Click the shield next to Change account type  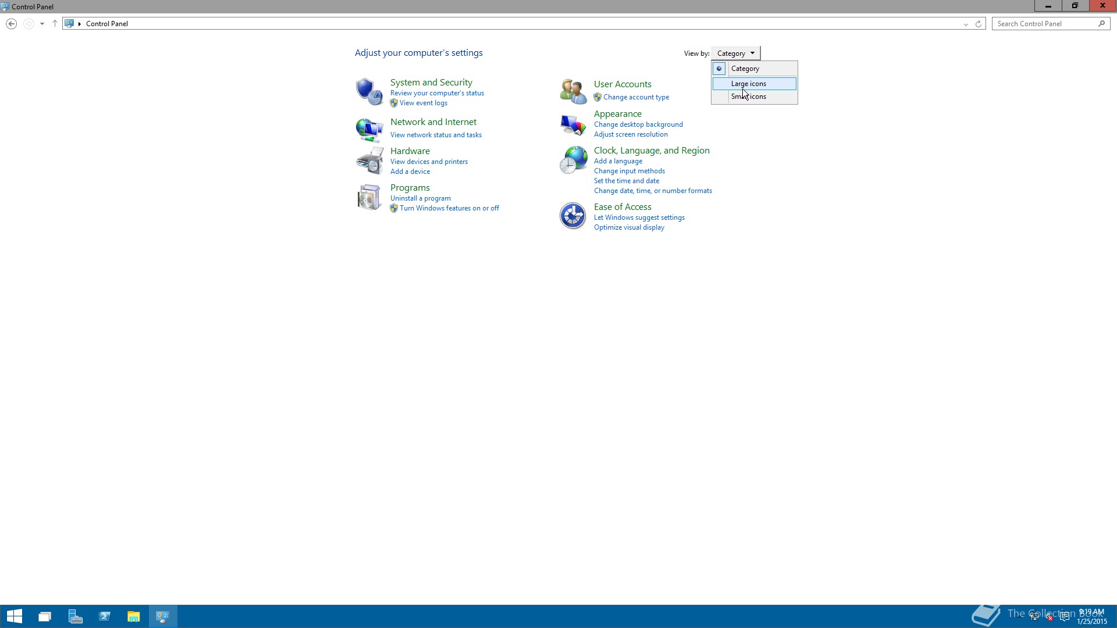(x=597, y=97)
